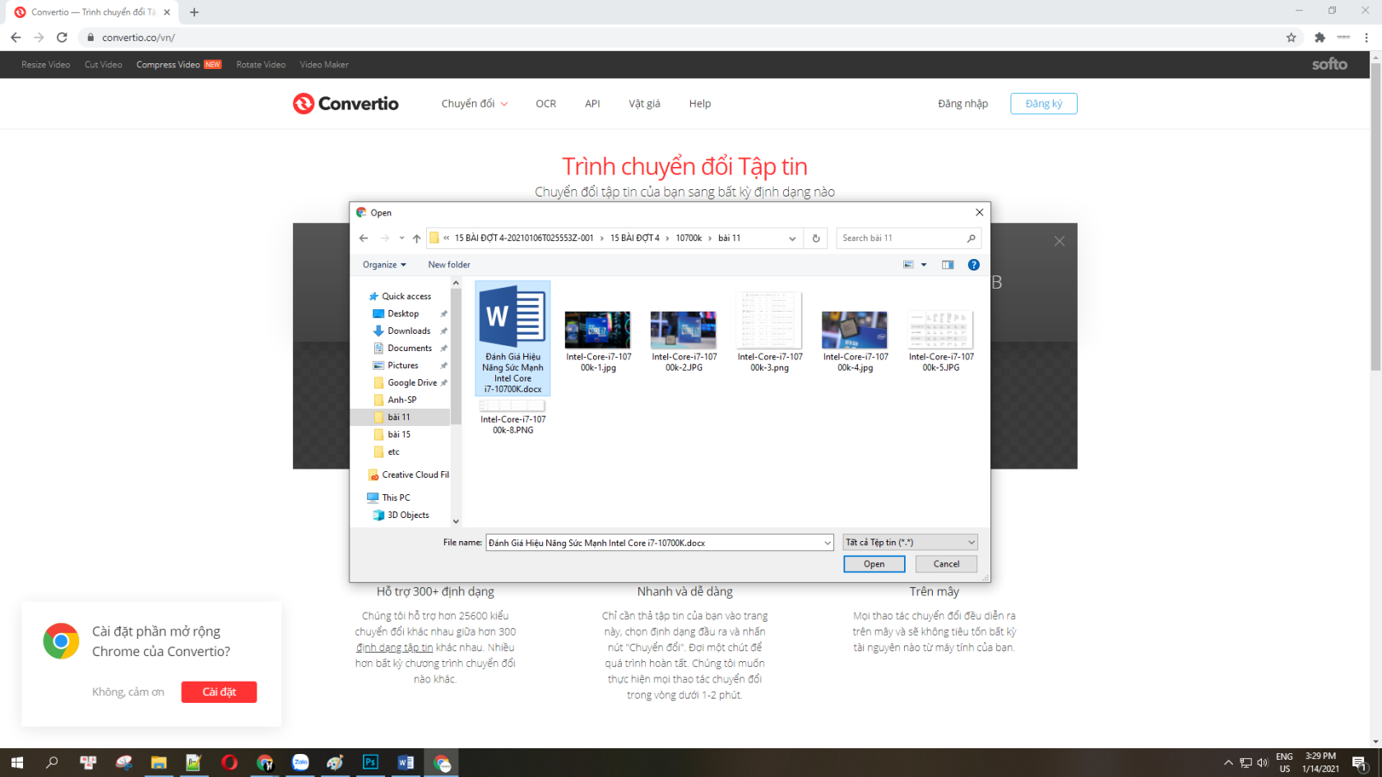Open Documents in the navigation pane
This screenshot has height=777, width=1382.
(410, 348)
